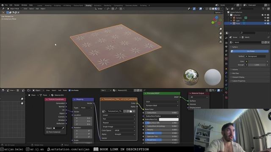The width and height of the screenshot is (271, 152).
Task: Open the Mapping node Type Point dropdown
Action: 86,108
